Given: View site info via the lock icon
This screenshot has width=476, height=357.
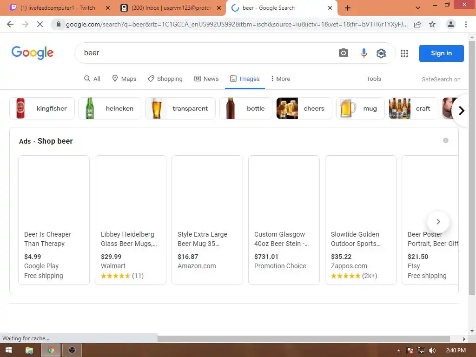Looking at the screenshot, I should coord(59,24).
